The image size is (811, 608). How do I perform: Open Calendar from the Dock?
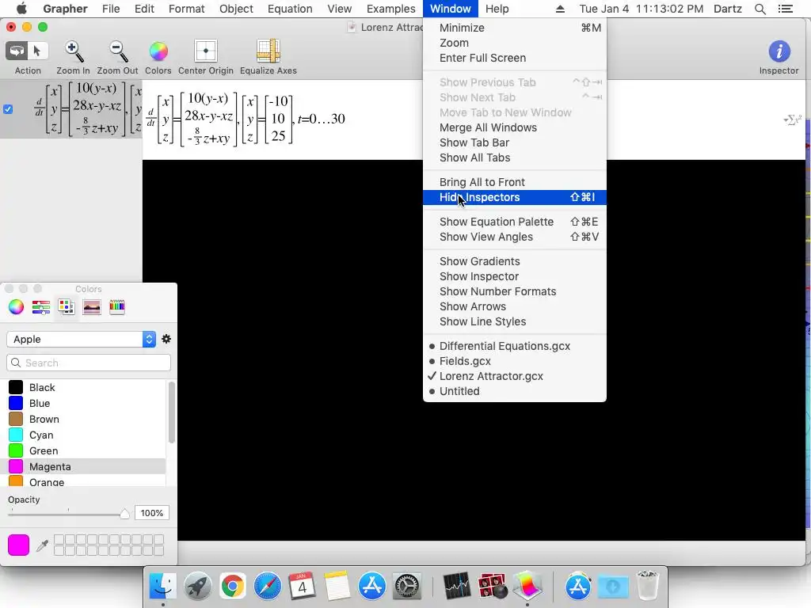pyautogui.click(x=302, y=587)
